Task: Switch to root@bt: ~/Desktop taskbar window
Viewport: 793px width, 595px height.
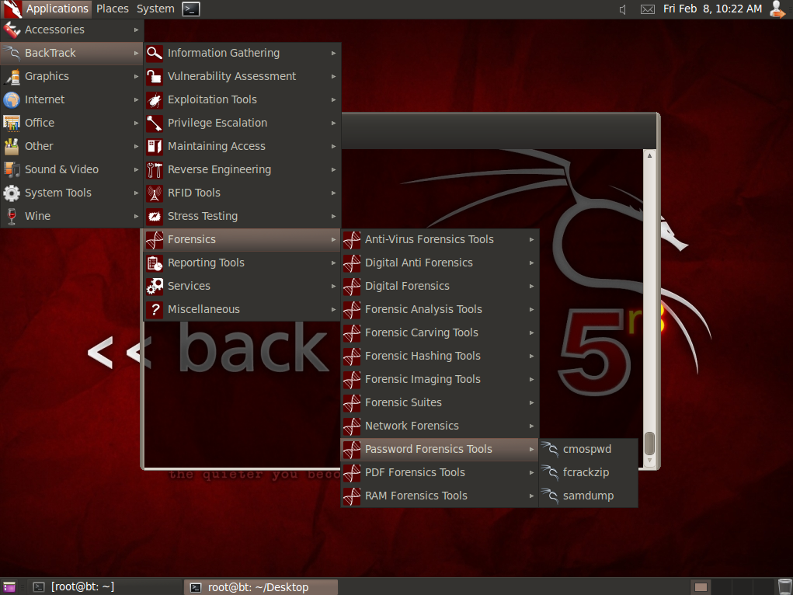Action: tap(260, 587)
